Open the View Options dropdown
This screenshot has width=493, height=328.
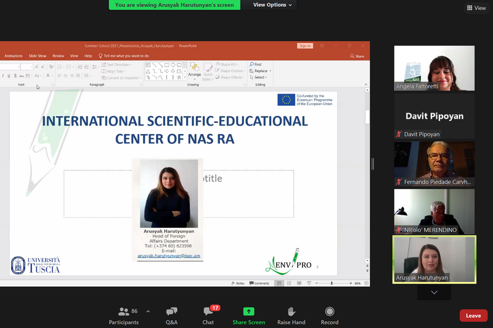pos(272,5)
